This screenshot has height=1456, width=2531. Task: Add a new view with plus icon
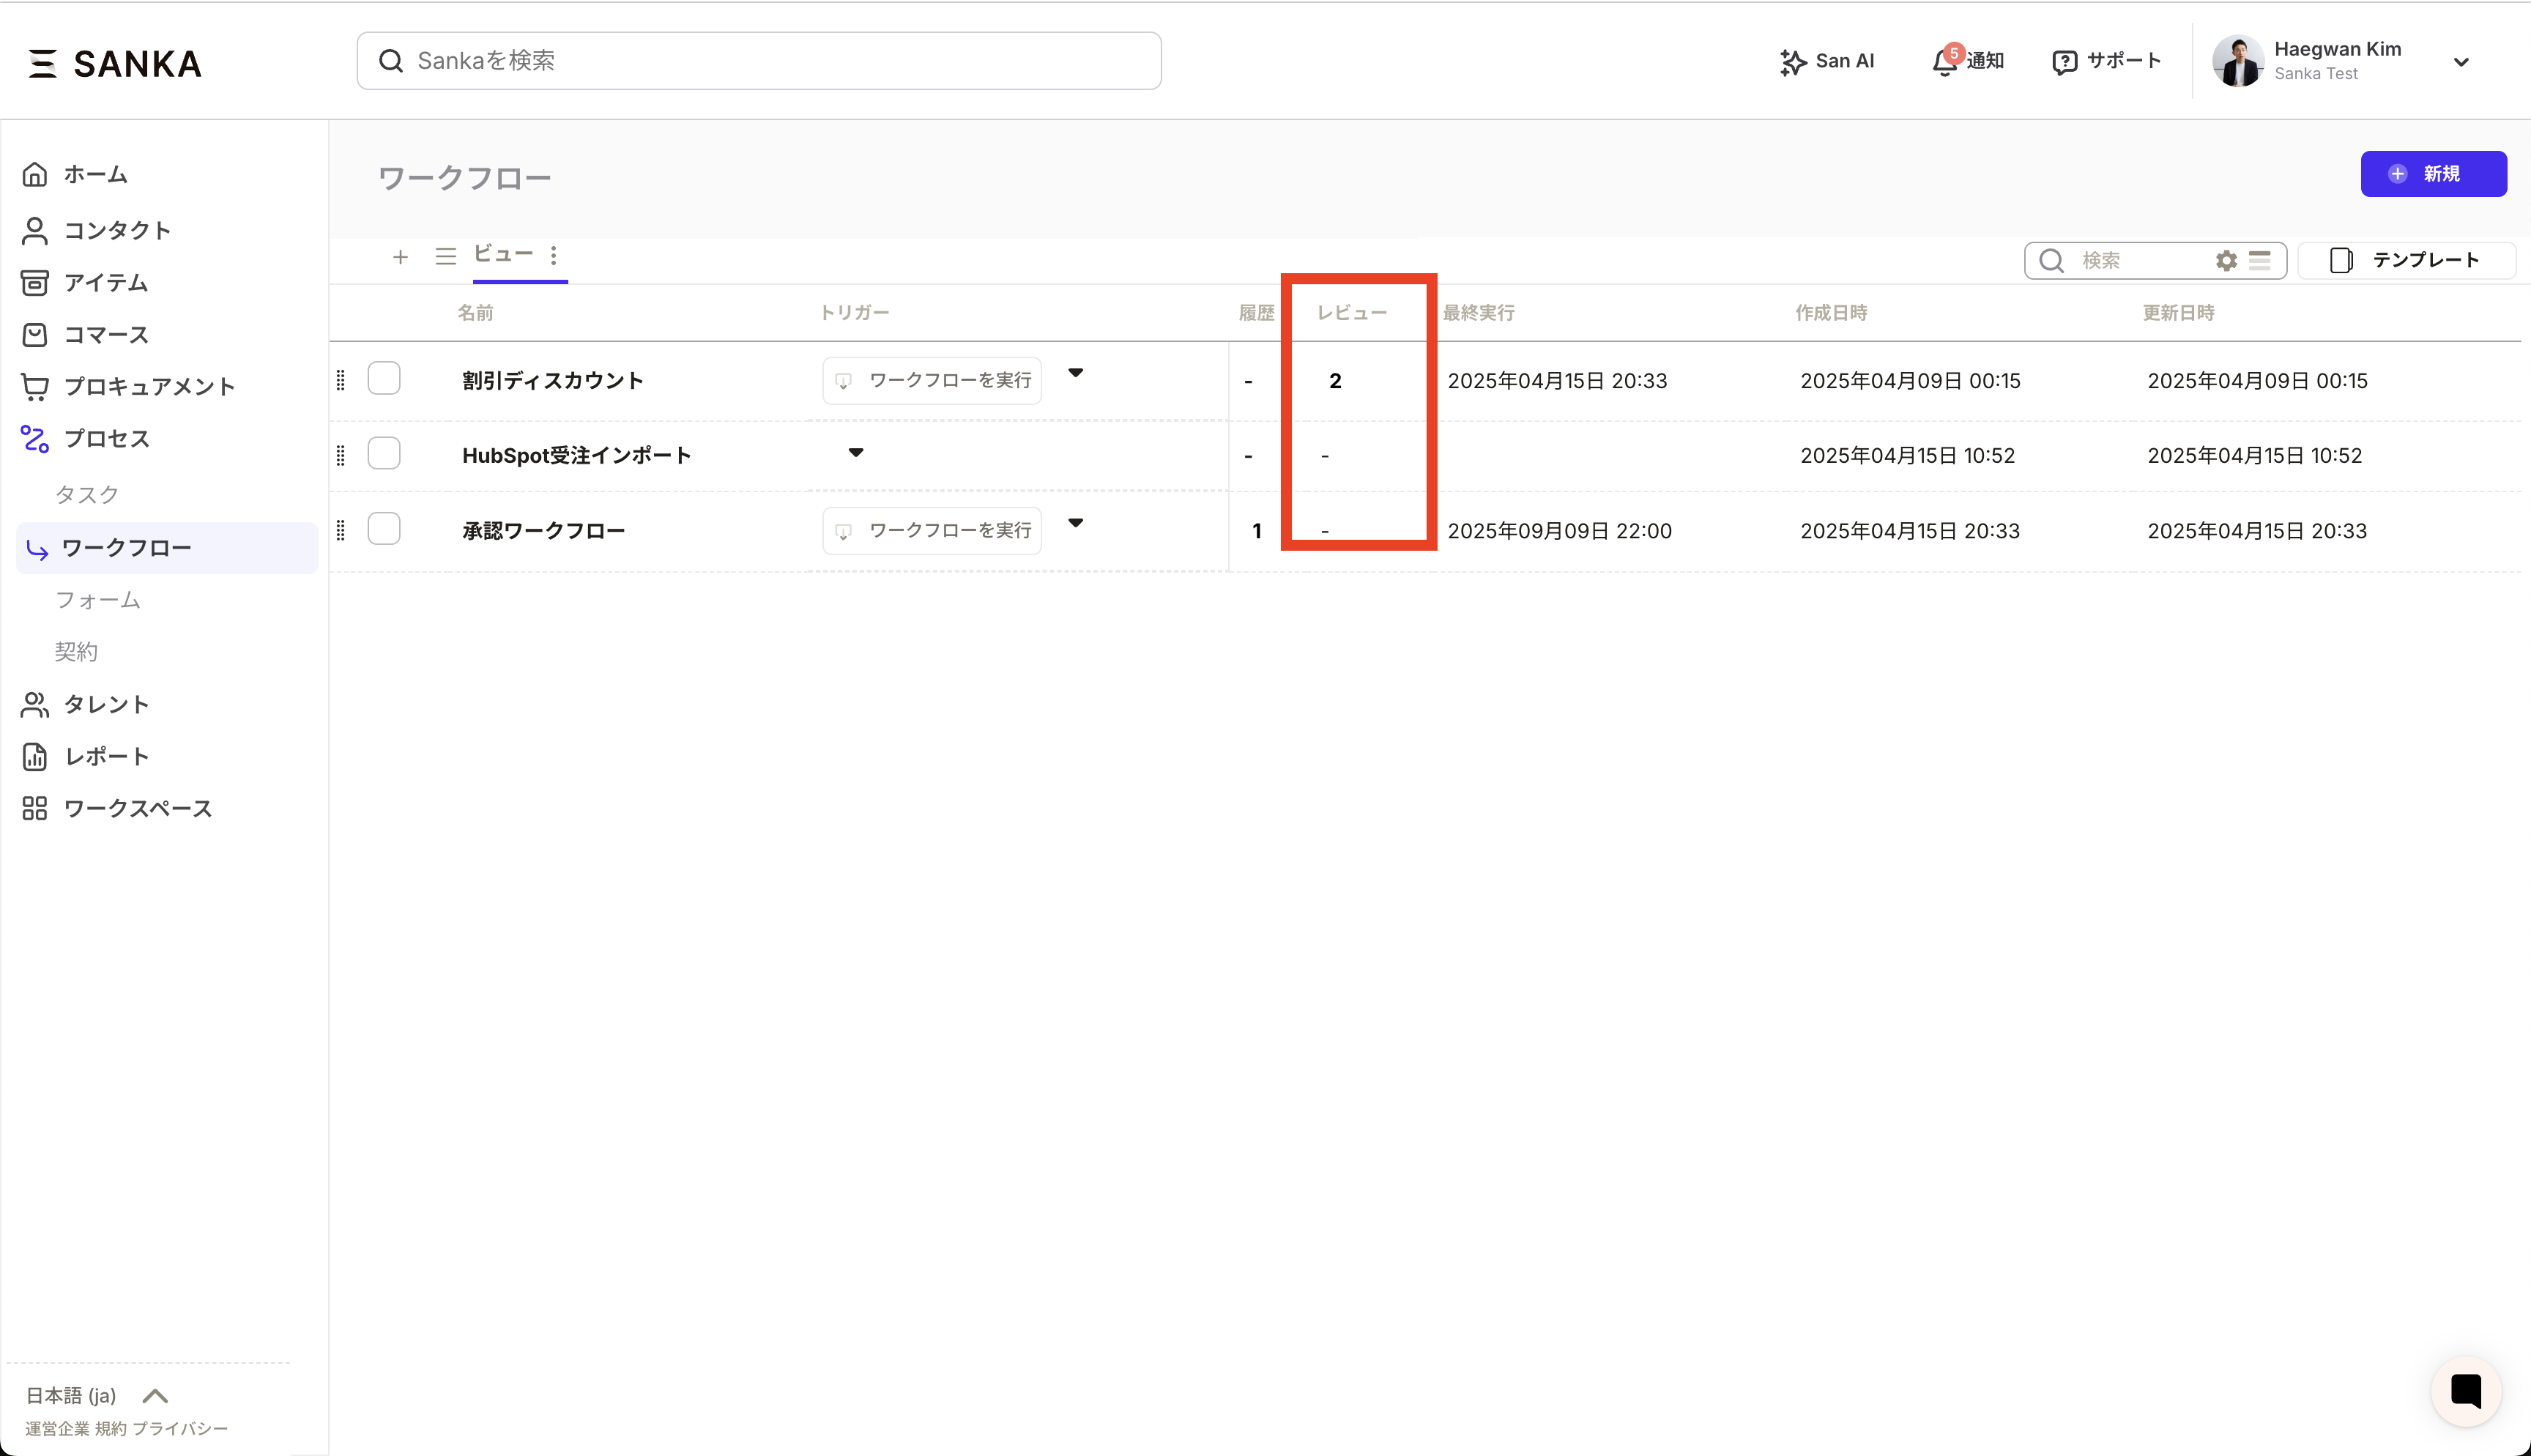[400, 257]
